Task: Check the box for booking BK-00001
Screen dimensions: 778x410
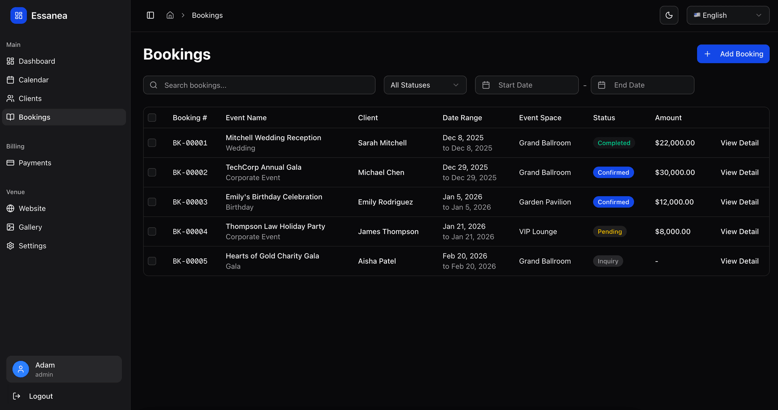Action: coord(152,143)
